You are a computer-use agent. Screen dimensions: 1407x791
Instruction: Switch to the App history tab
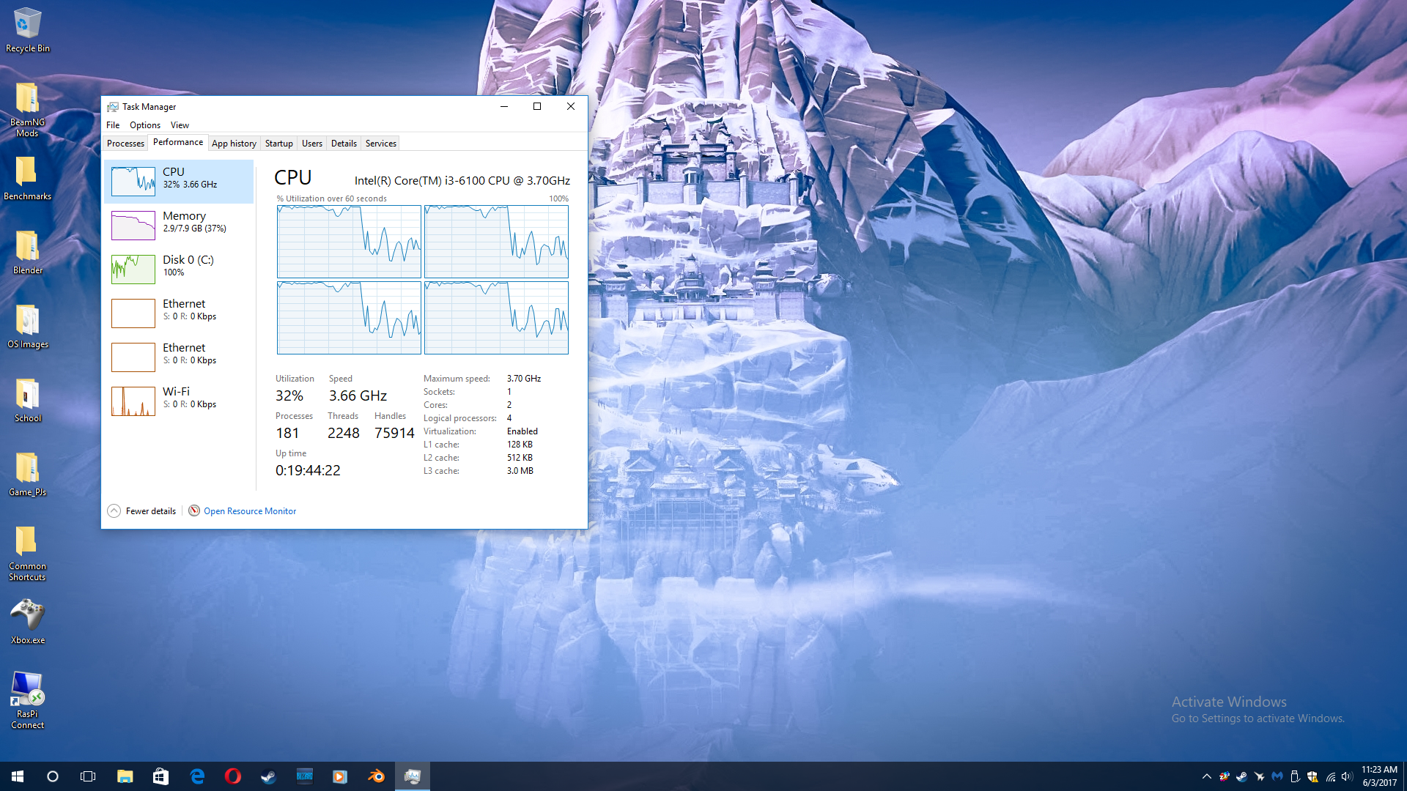[234, 144]
